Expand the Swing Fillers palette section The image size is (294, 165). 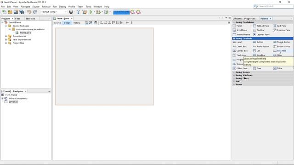[234, 78]
